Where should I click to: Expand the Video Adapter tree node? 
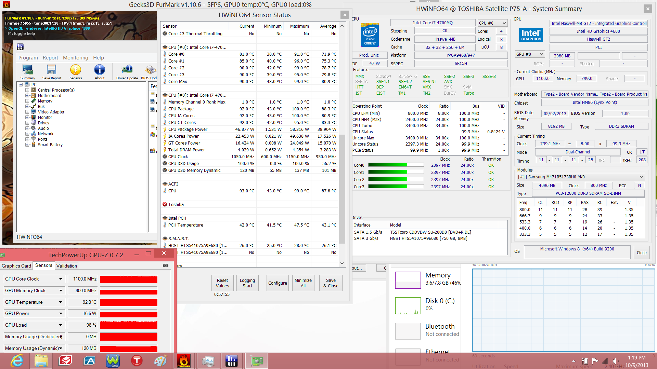27,112
